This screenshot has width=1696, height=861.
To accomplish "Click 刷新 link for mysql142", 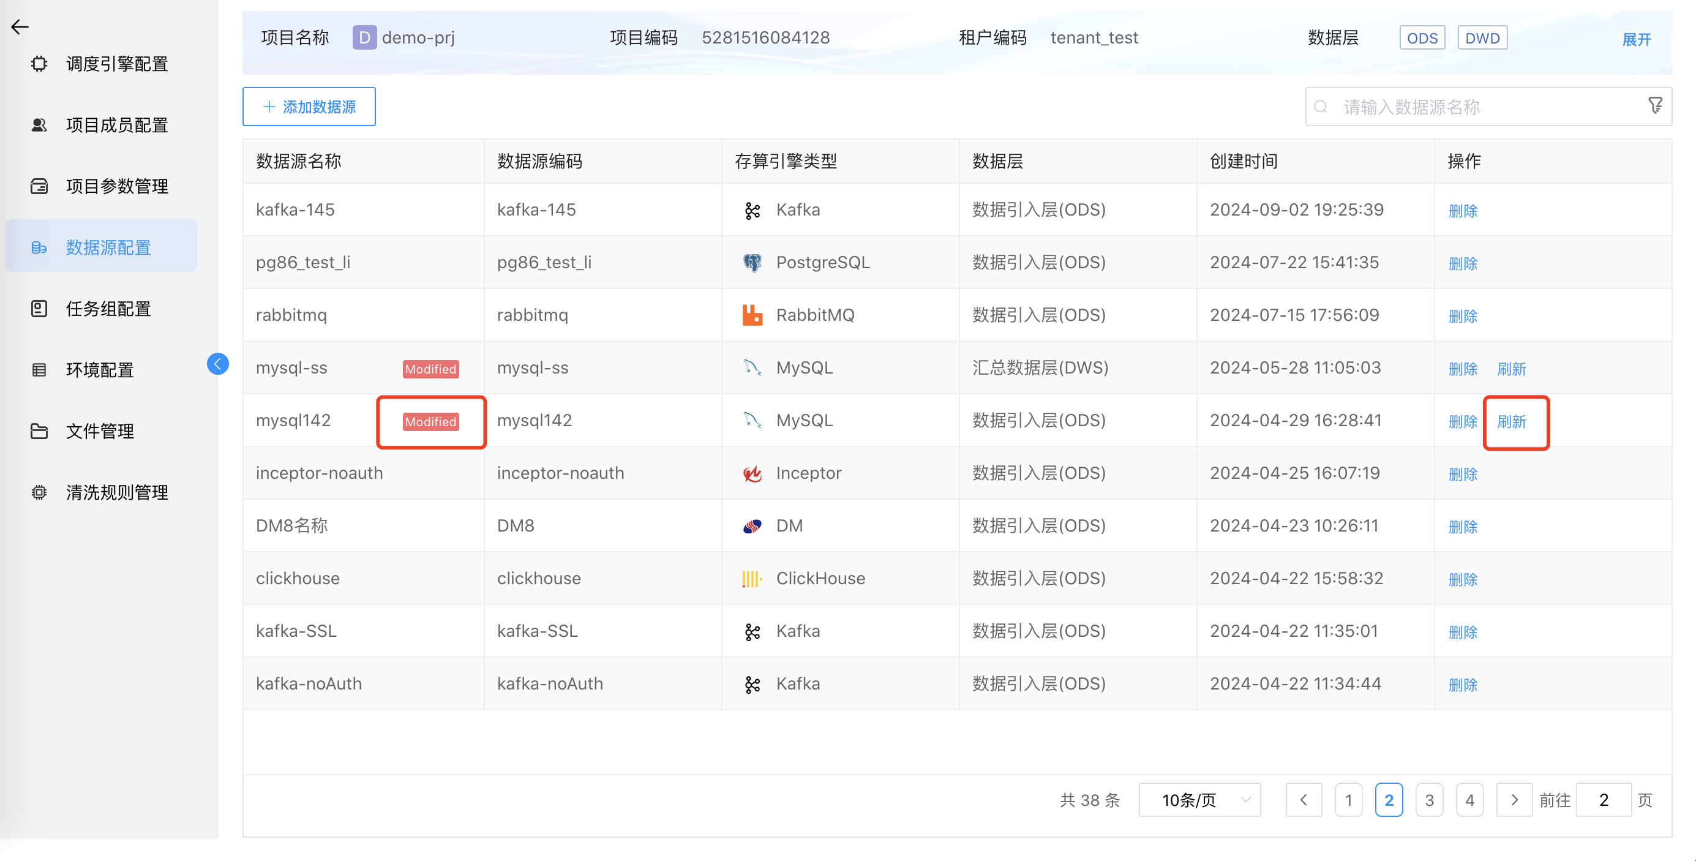I will [x=1511, y=421].
